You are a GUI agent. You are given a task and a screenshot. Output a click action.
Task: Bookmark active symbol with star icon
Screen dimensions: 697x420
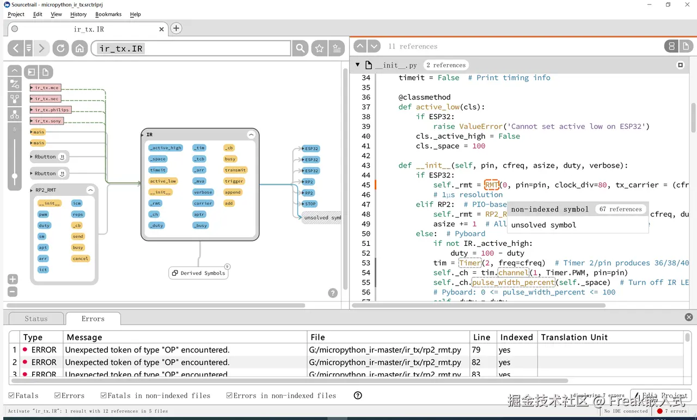tap(319, 48)
